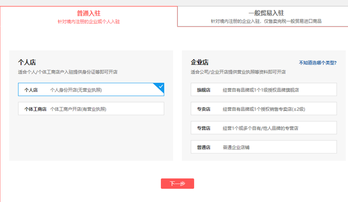Select the 个人店 personal identity store option
Viewport: 348px width, 202px height.
coord(91,90)
